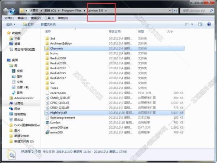The width and height of the screenshot is (217, 163).
Task: Open the 组织 dropdown
Action: tap(11, 24)
